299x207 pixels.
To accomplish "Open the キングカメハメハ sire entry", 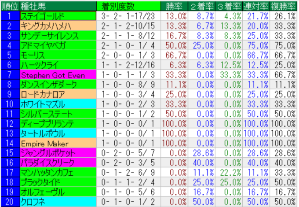I will tap(57, 26).
